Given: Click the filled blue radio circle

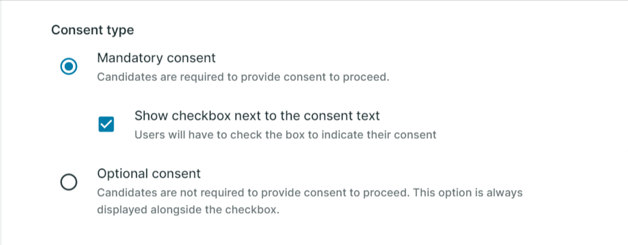Looking at the screenshot, I should (x=69, y=67).
